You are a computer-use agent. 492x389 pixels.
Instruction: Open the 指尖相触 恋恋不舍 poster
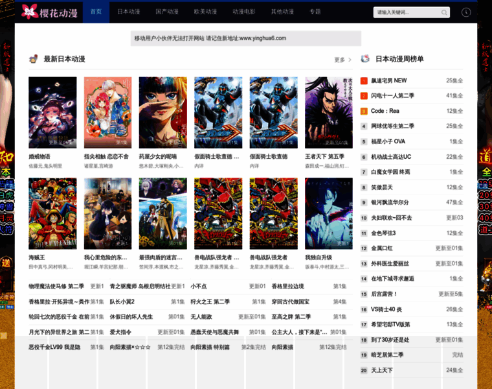tap(107, 113)
